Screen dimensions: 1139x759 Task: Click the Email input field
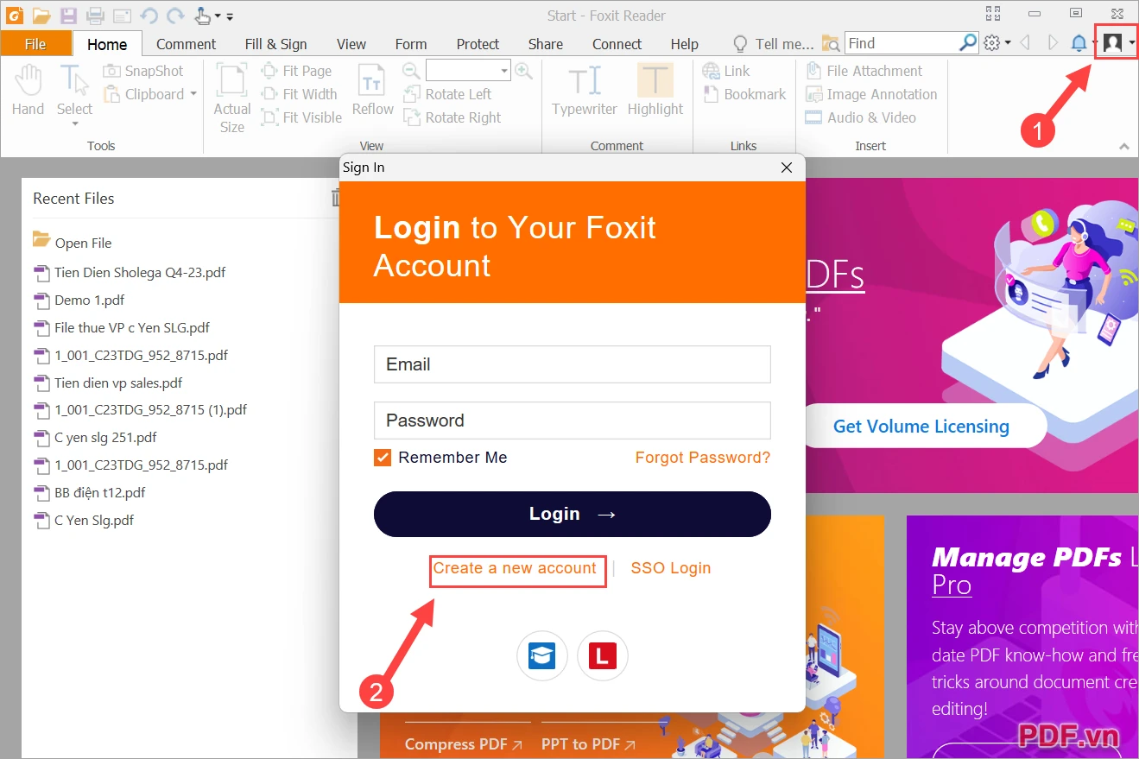(572, 364)
